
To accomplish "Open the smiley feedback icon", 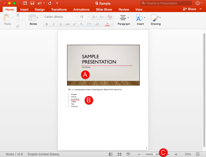I will 198,3.
